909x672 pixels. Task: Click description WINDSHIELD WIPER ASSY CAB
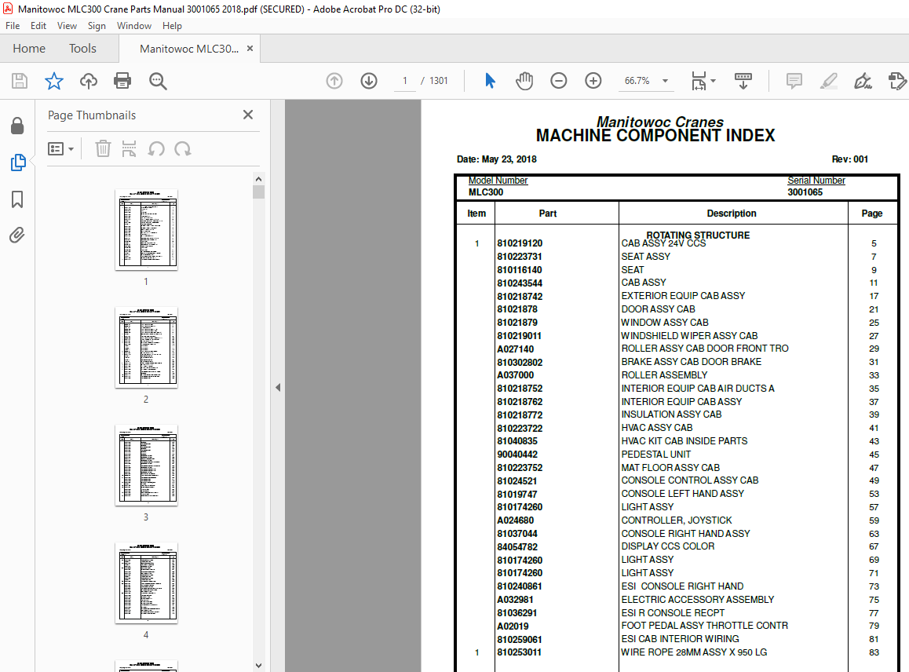click(x=689, y=336)
